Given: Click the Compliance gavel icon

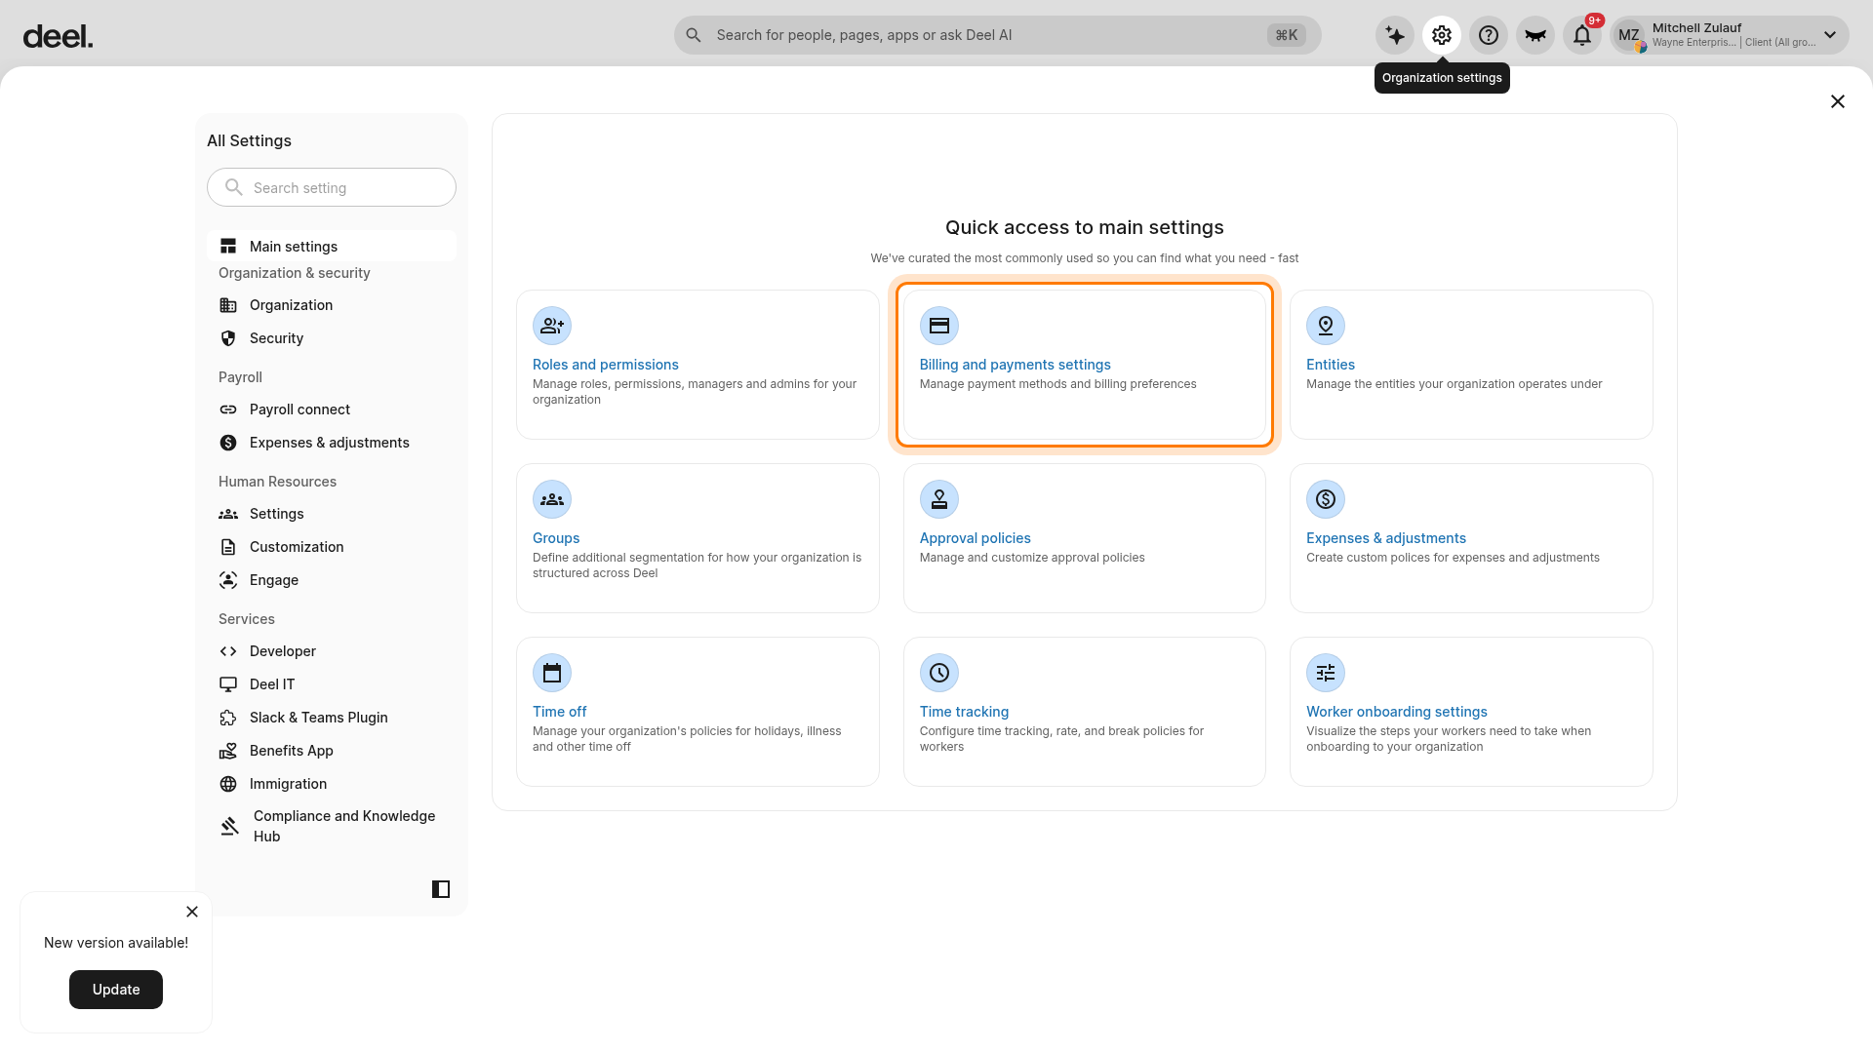Looking at the screenshot, I should click(x=230, y=826).
